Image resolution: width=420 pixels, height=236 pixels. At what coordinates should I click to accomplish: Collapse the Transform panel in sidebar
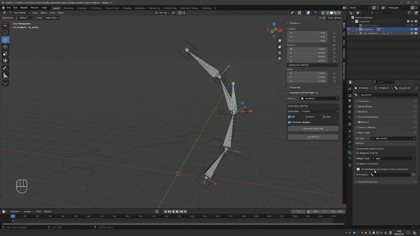point(295,24)
